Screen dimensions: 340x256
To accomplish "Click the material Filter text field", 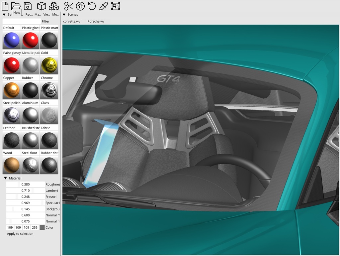I will pos(22,21).
